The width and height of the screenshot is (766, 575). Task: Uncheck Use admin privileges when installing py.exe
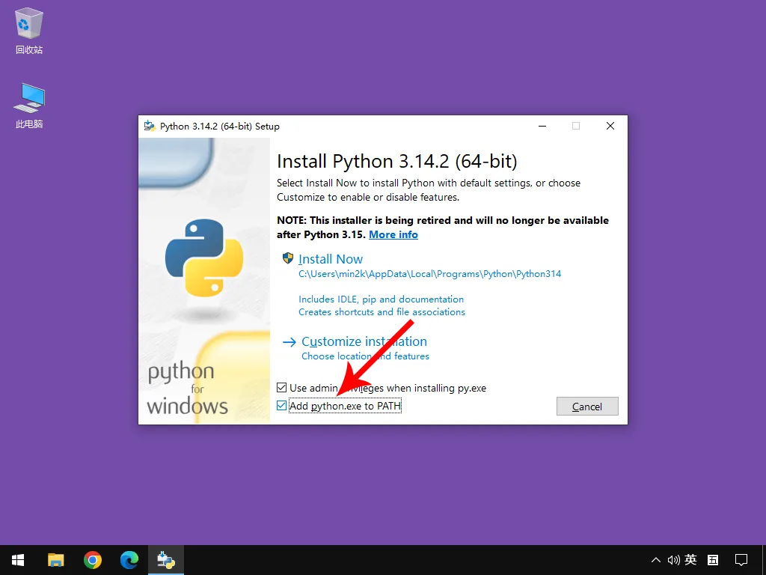coord(282,388)
